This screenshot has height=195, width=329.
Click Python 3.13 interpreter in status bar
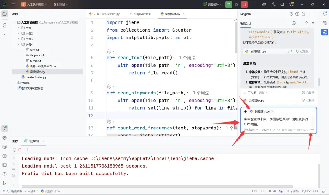[310, 191]
